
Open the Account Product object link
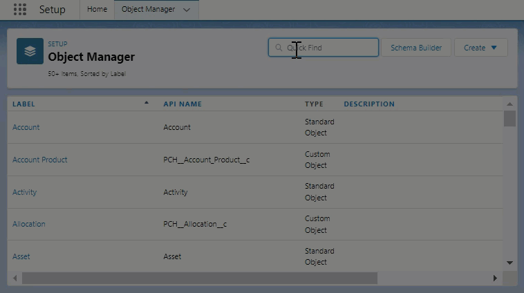(40, 160)
